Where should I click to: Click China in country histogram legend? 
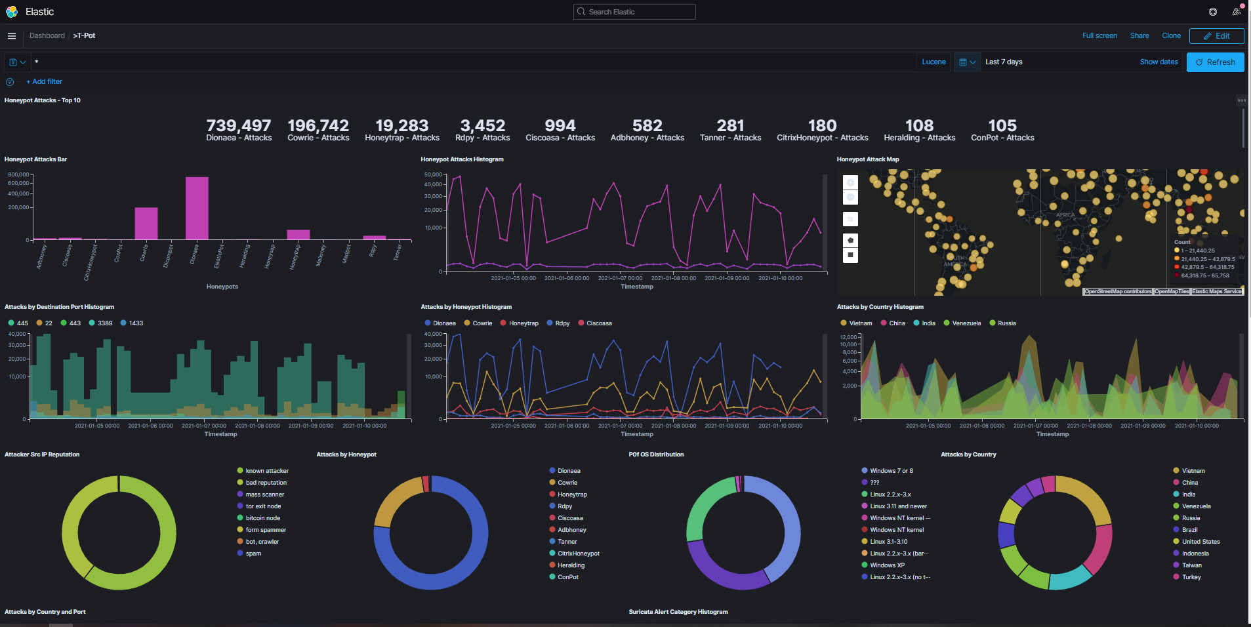pyautogui.click(x=893, y=323)
